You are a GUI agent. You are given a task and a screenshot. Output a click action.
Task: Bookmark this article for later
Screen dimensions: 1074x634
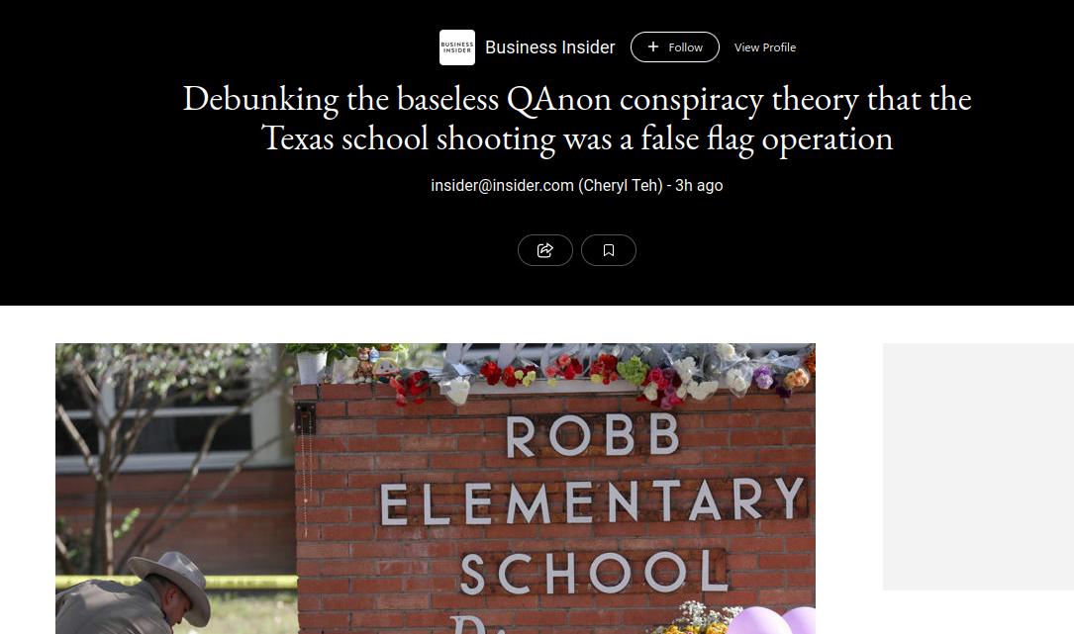(x=608, y=250)
